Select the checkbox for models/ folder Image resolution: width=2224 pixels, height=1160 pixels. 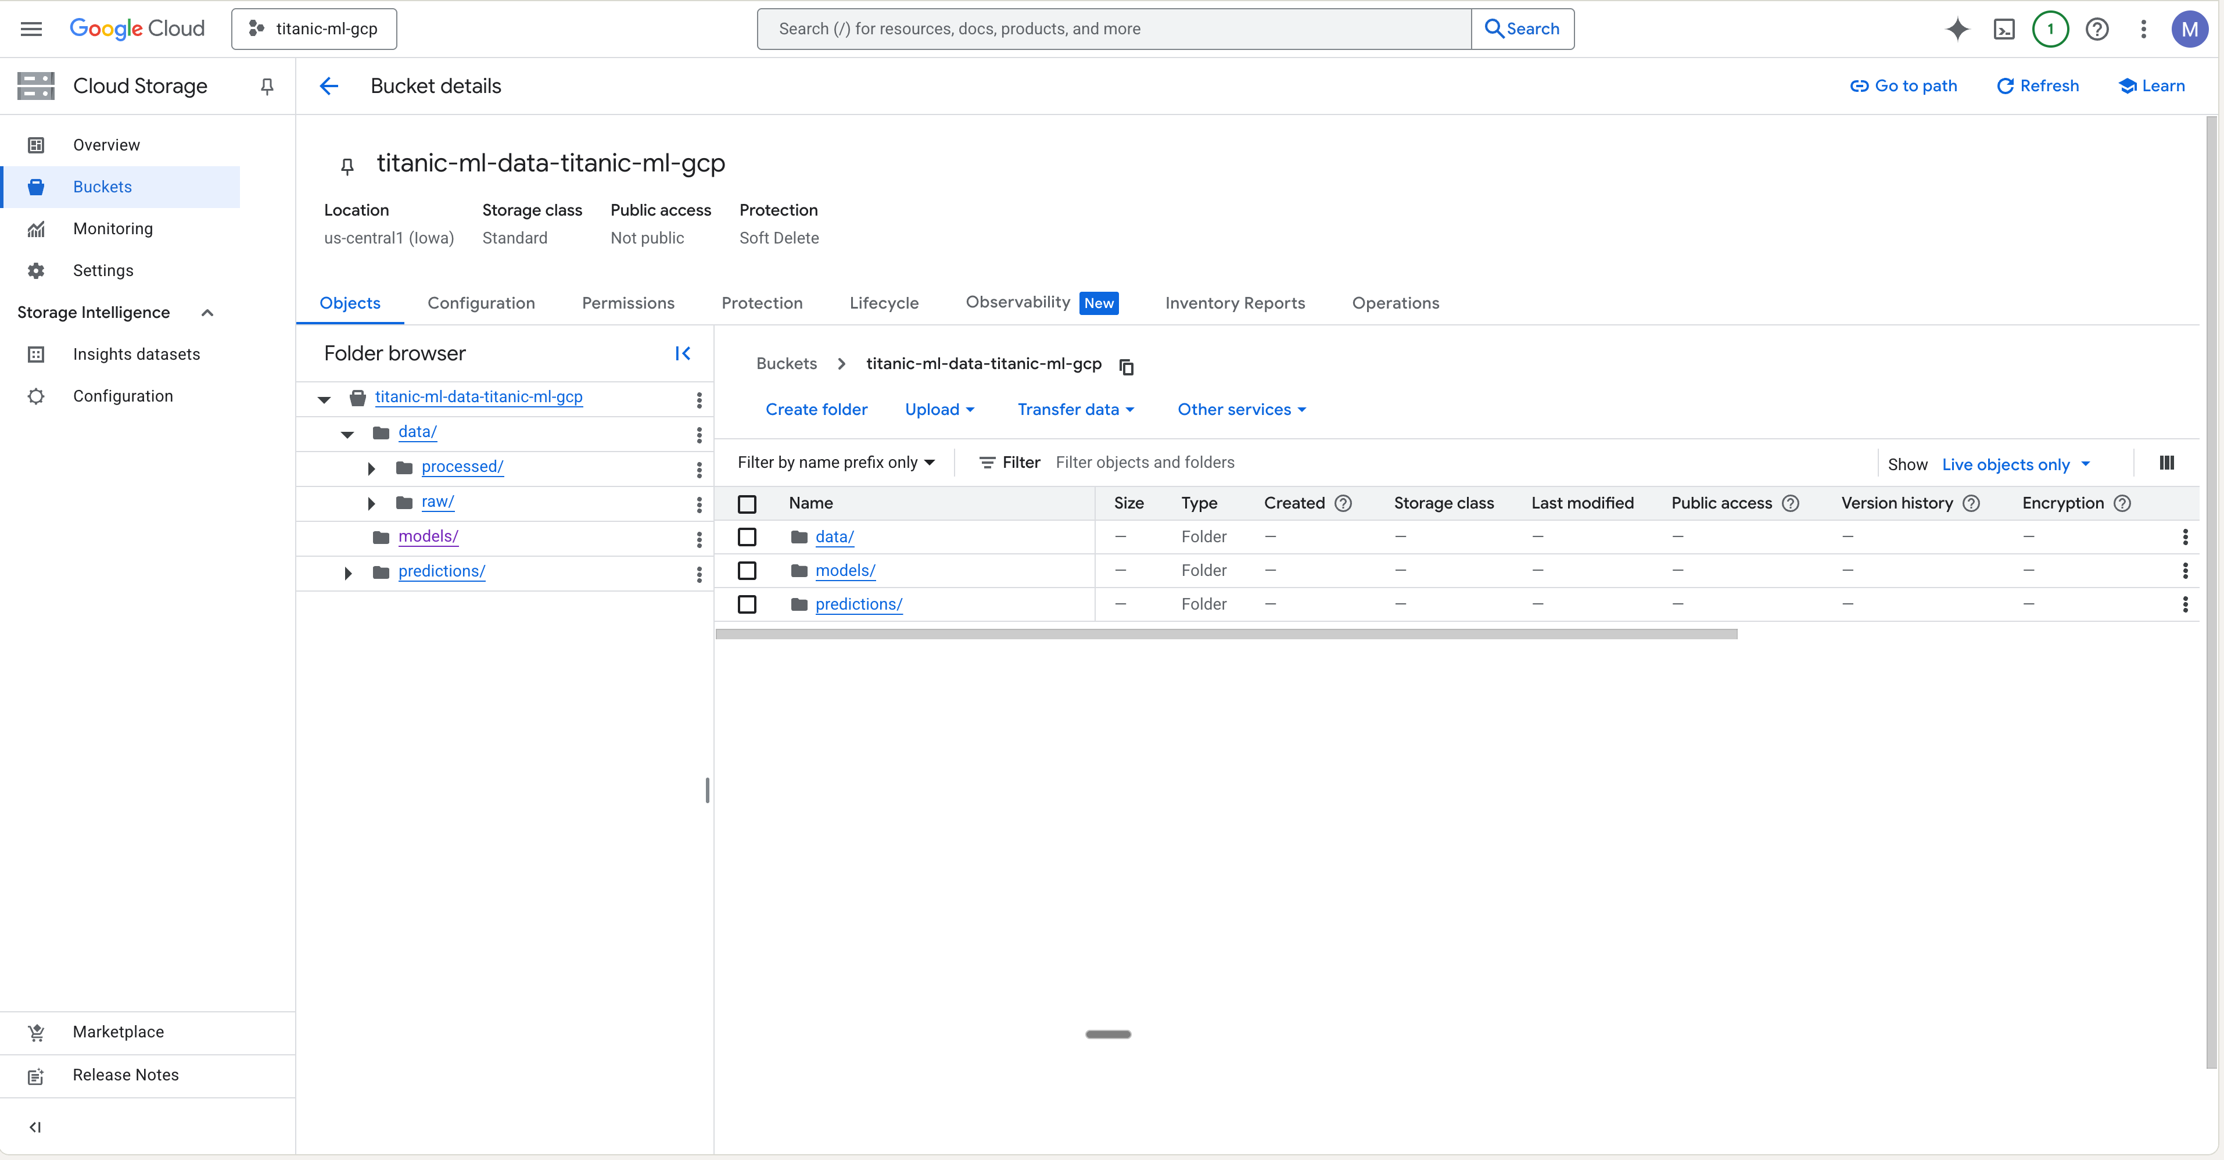(x=747, y=570)
